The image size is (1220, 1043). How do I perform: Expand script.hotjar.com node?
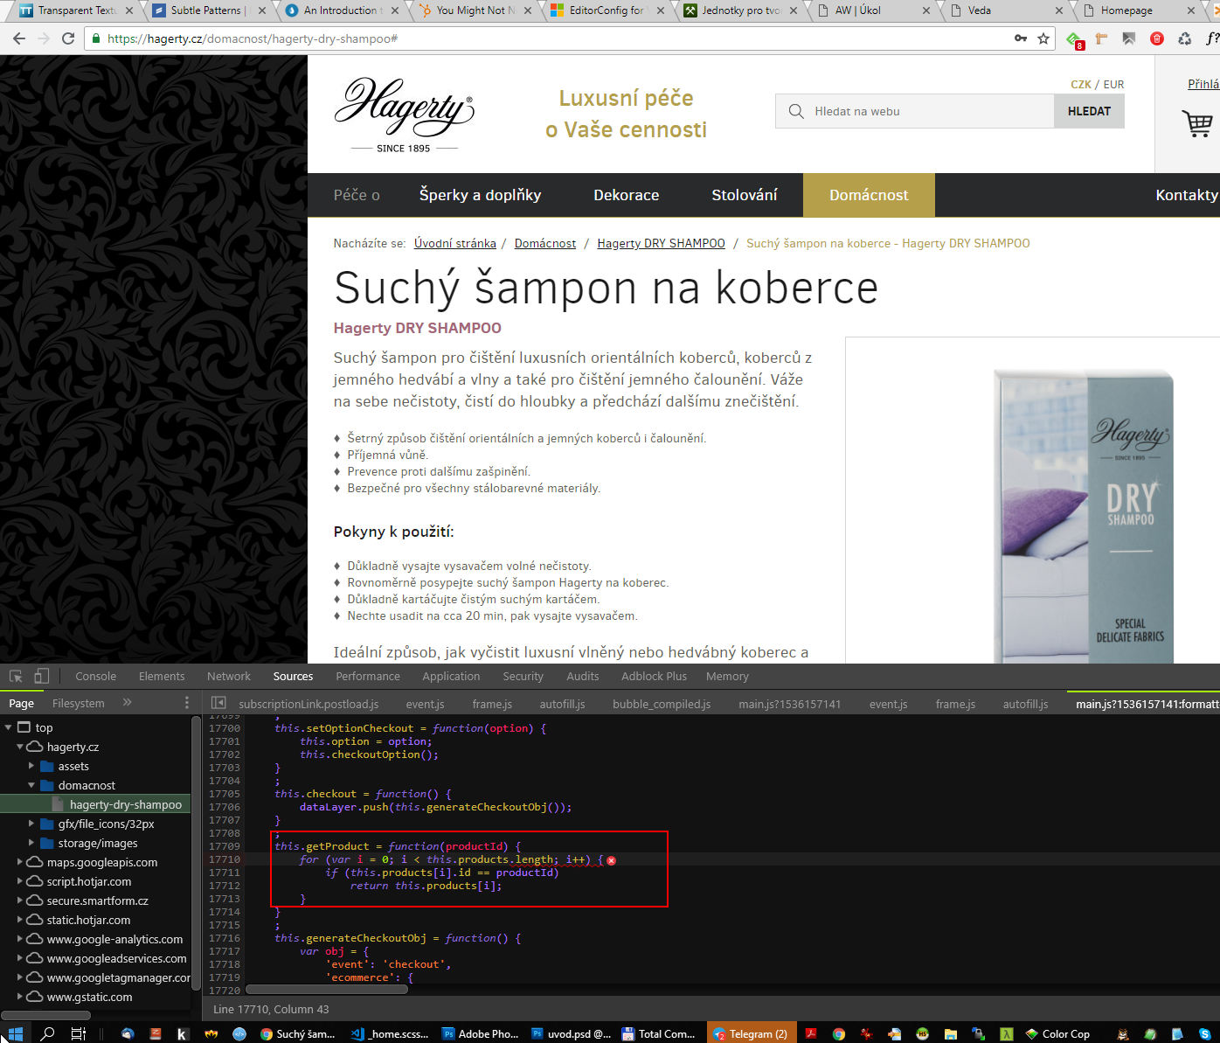point(20,881)
